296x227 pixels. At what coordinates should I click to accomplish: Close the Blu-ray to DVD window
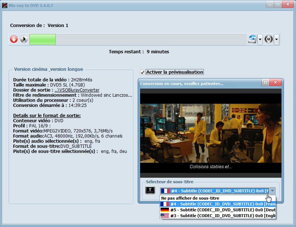[288, 5]
